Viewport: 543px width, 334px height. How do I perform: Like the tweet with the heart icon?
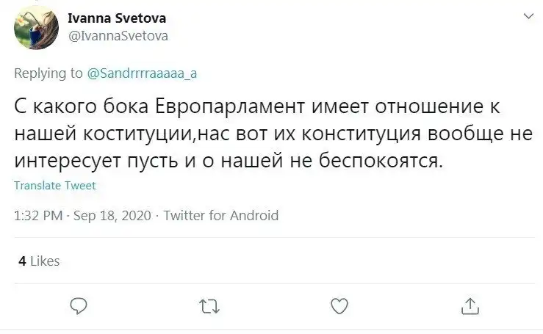[x=339, y=305]
